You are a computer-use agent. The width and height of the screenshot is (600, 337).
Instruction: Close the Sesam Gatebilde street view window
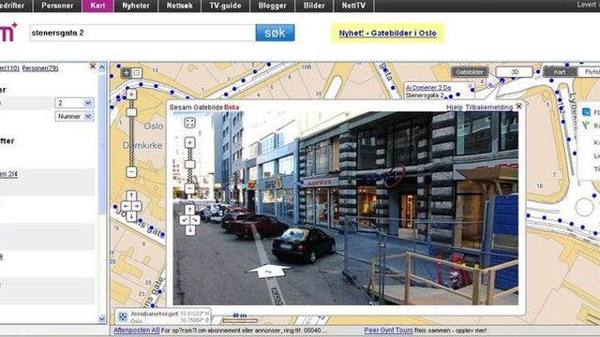518,107
